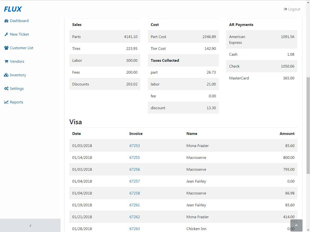Open the Inventory section
The width and height of the screenshot is (310, 232).
point(18,75)
